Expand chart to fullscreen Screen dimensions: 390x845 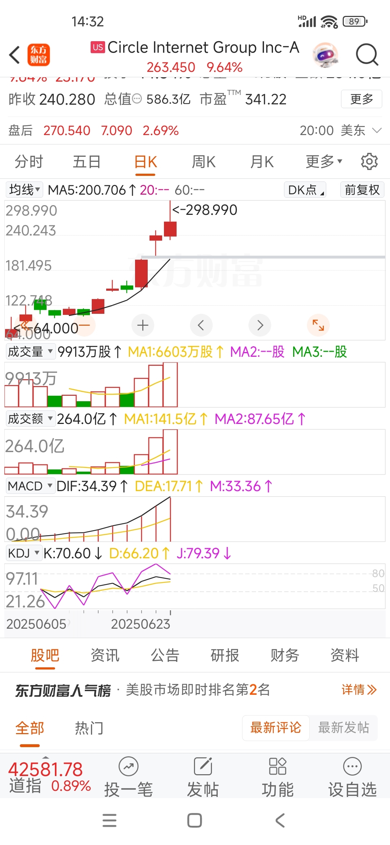(x=318, y=325)
